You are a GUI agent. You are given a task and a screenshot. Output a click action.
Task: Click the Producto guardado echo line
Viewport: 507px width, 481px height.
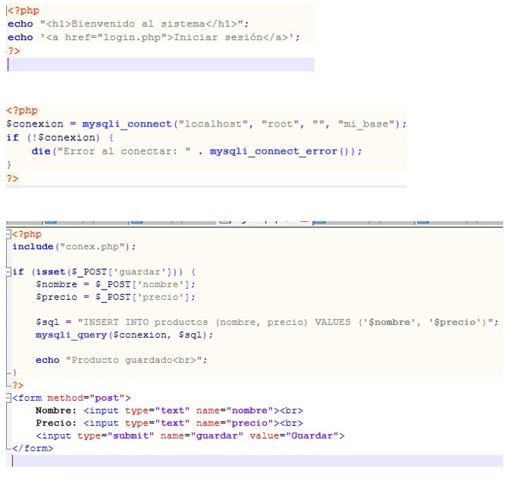121,360
